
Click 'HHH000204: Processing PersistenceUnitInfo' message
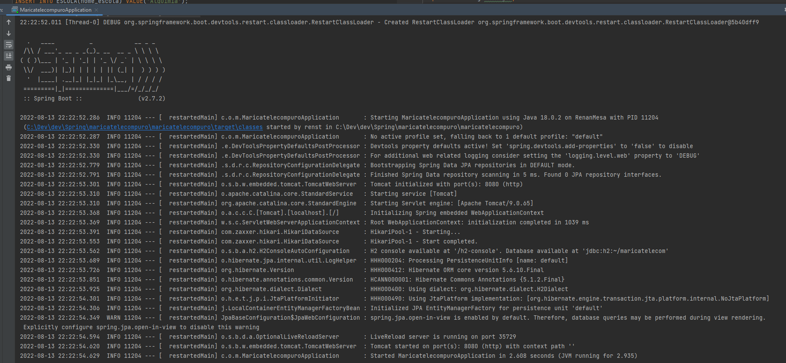point(469,261)
